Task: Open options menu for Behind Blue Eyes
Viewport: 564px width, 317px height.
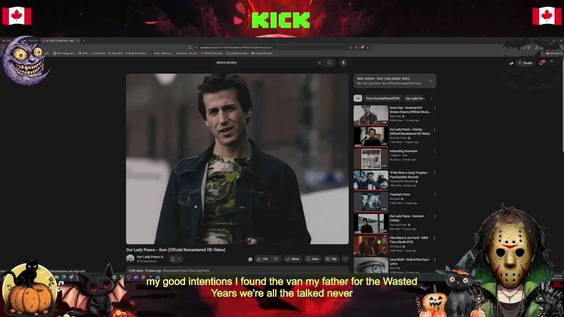Action: point(434,260)
